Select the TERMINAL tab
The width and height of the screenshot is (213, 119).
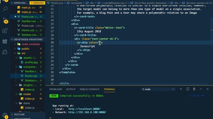109,89
